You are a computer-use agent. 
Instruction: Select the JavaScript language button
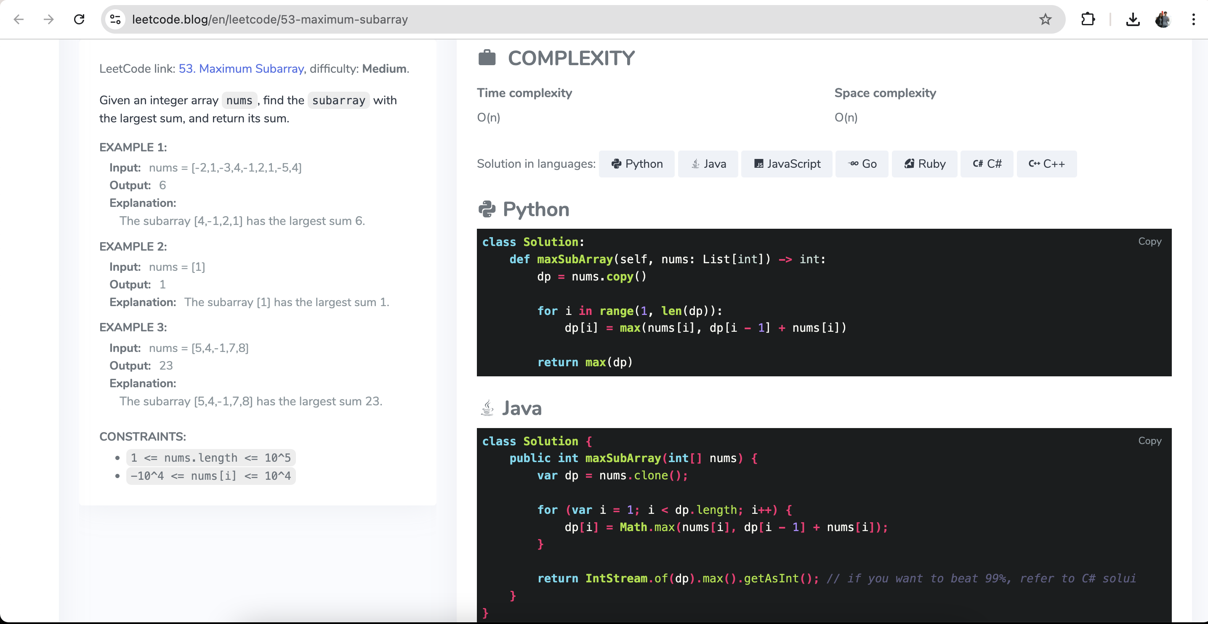click(786, 164)
